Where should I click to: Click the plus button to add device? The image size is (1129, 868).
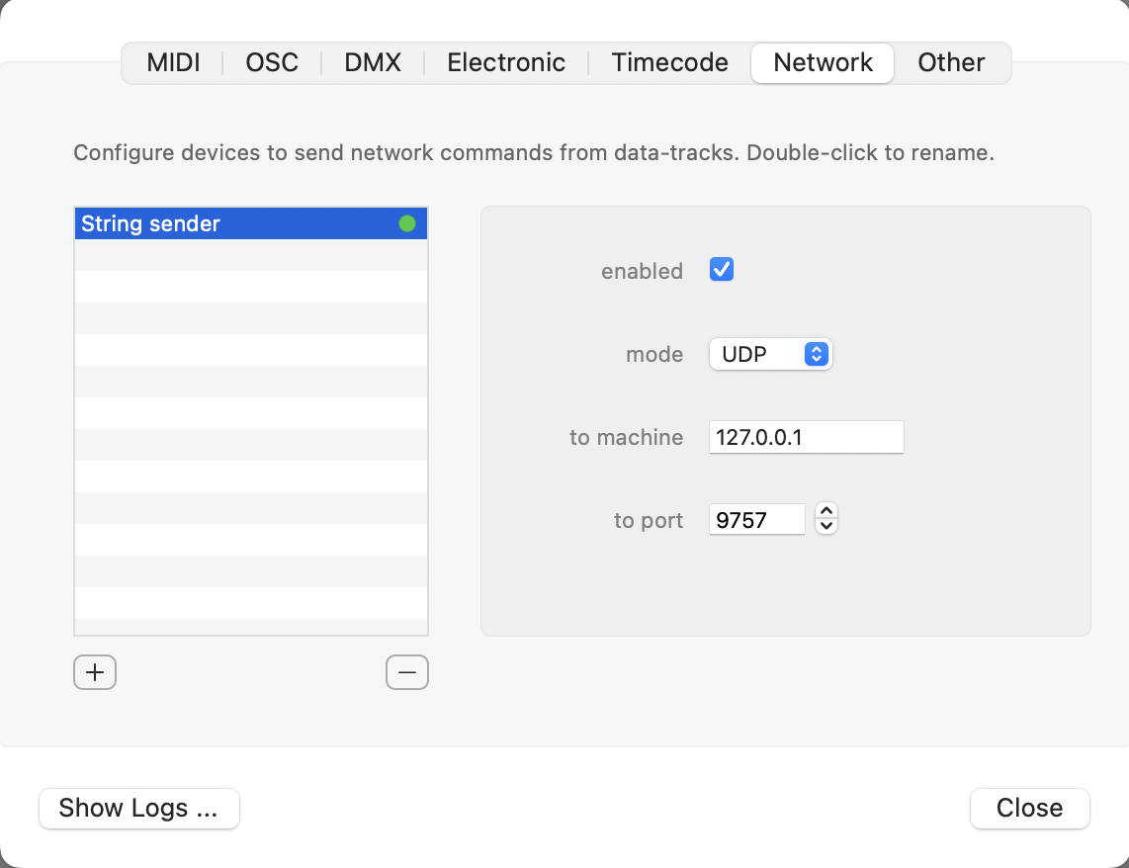point(95,672)
